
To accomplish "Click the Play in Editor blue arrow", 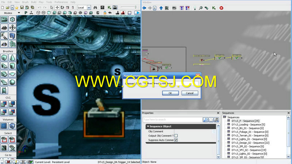I will (x=138, y=13).
